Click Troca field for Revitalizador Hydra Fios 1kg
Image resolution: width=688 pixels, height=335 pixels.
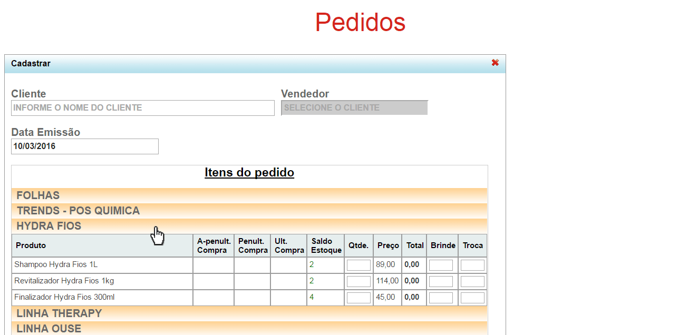pyautogui.click(x=472, y=281)
